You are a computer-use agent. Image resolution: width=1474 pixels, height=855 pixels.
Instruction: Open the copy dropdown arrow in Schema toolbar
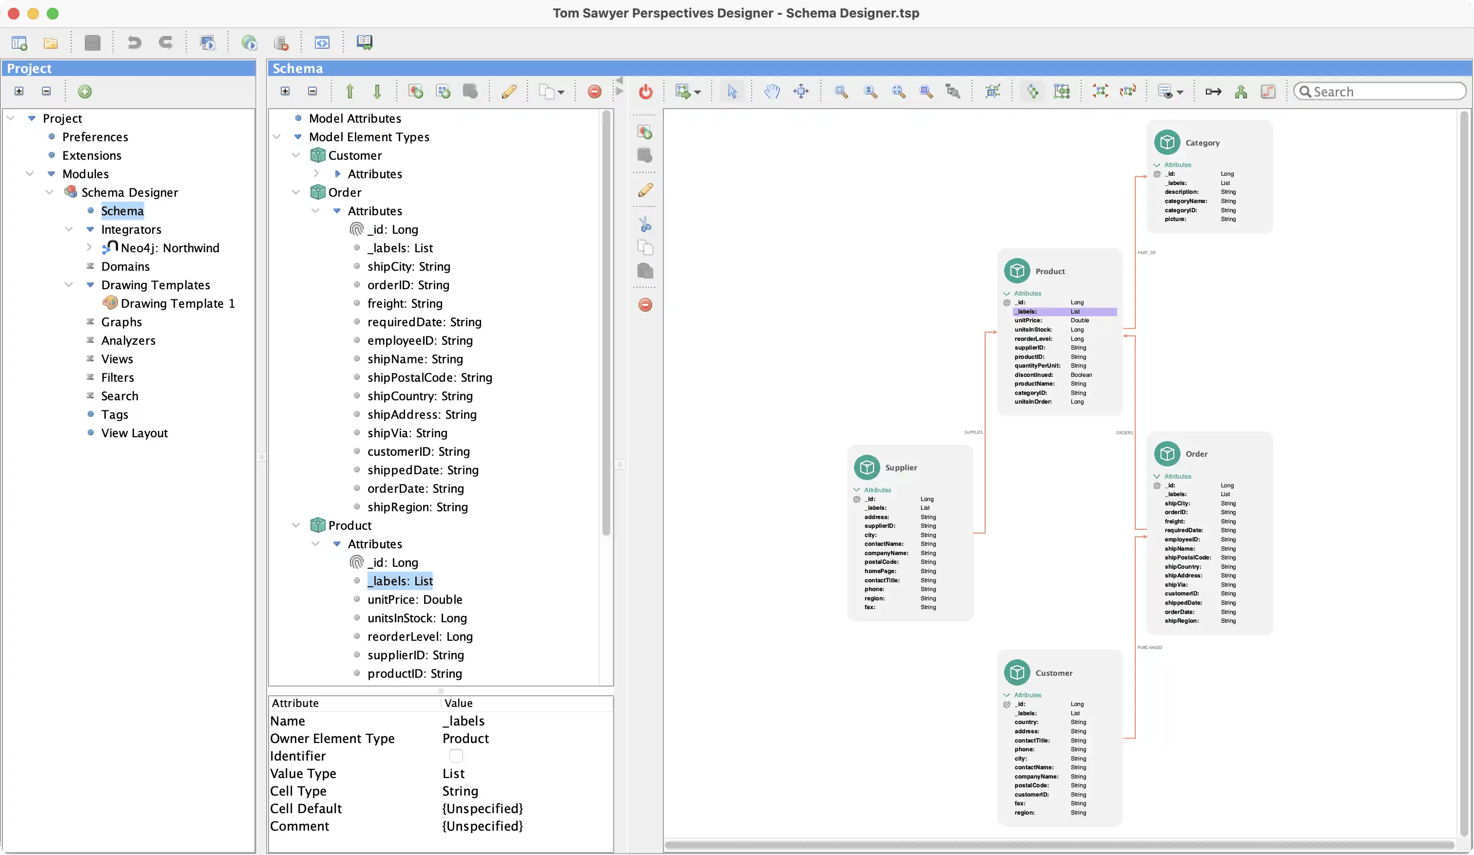(x=561, y=93)
